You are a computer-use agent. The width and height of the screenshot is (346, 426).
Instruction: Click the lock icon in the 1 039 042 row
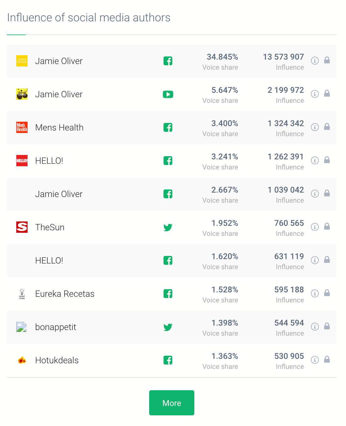click(327, 193)
